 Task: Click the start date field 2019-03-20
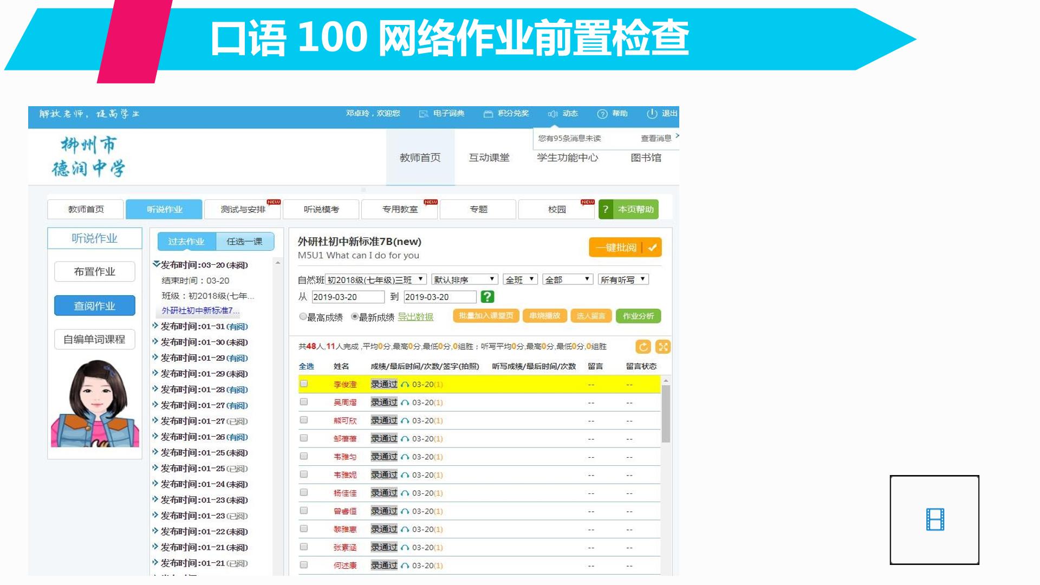(x=348, y=297)
